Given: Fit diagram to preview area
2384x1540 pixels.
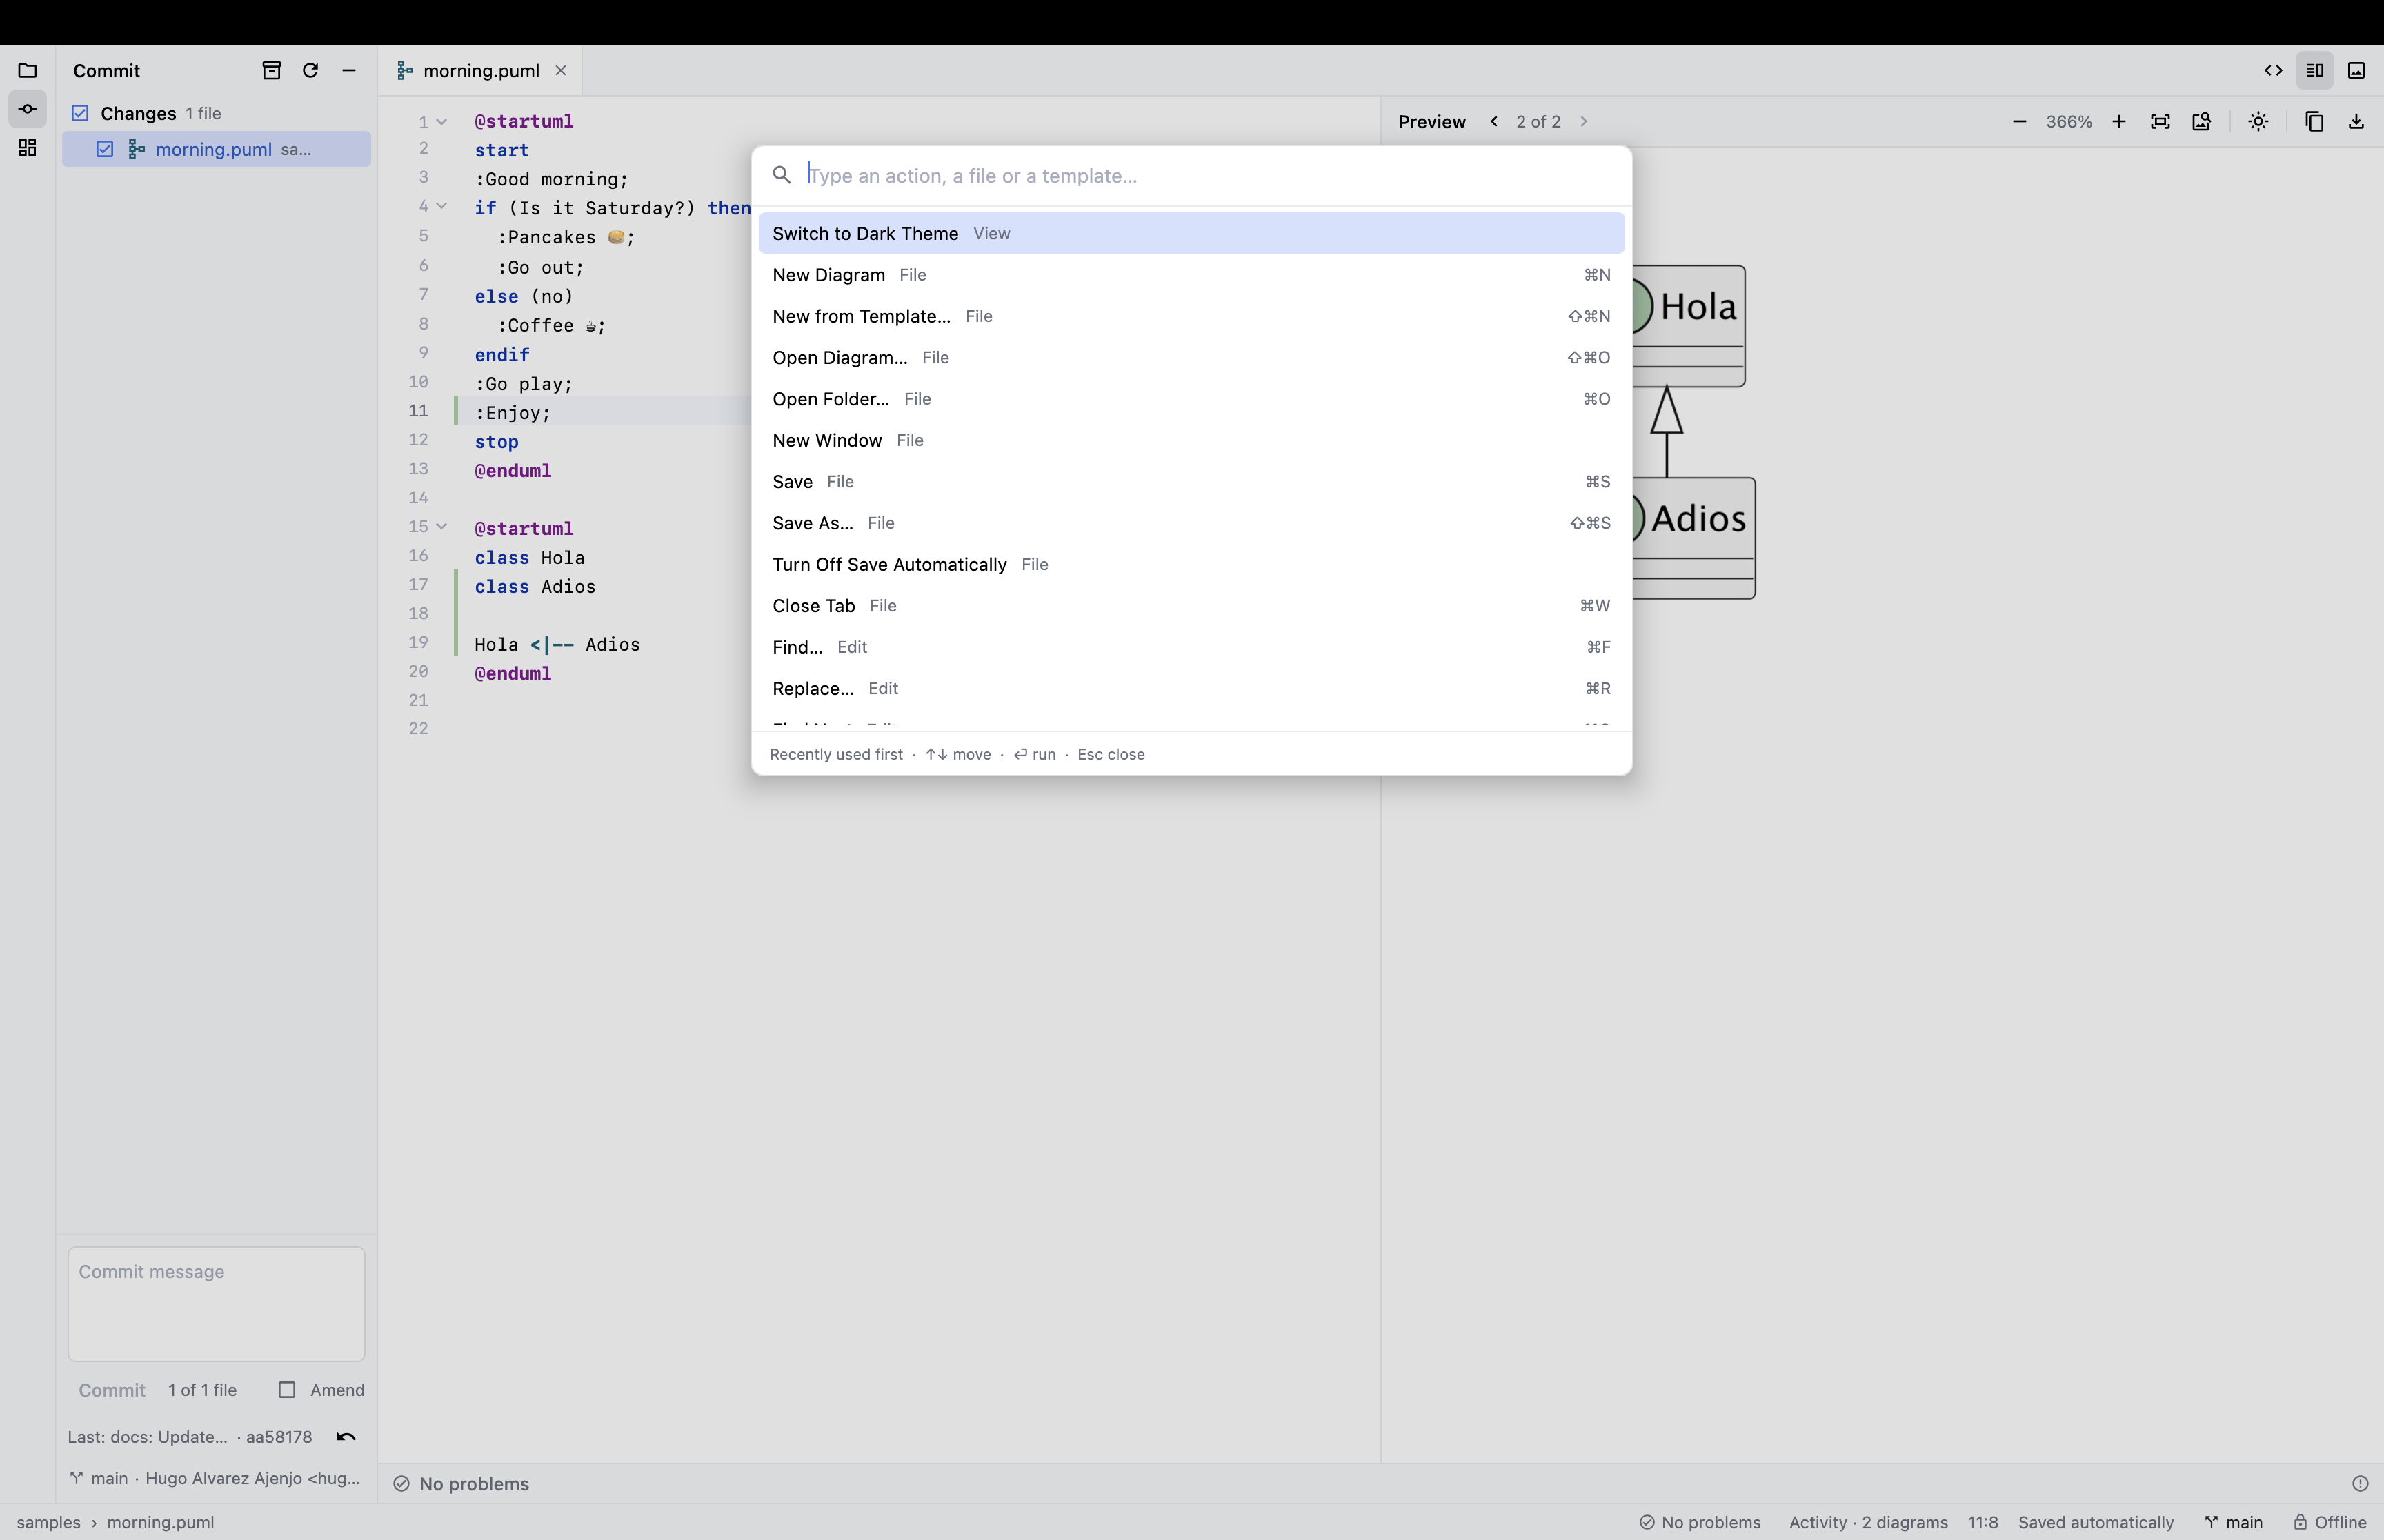Looking at the screenshot, I should pos(2160,121).
